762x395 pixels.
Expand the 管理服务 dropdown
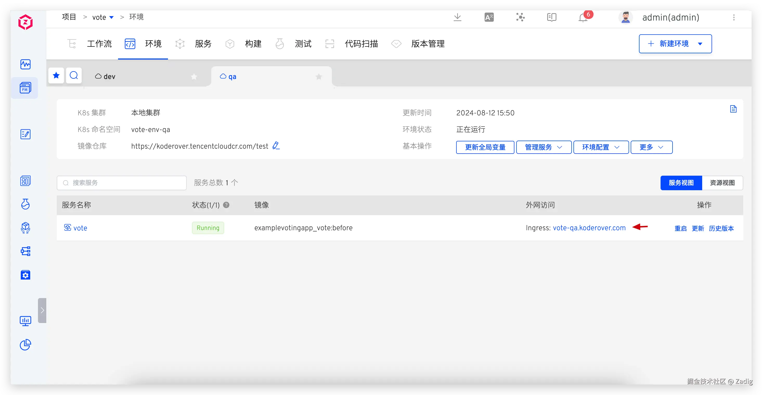543,147
